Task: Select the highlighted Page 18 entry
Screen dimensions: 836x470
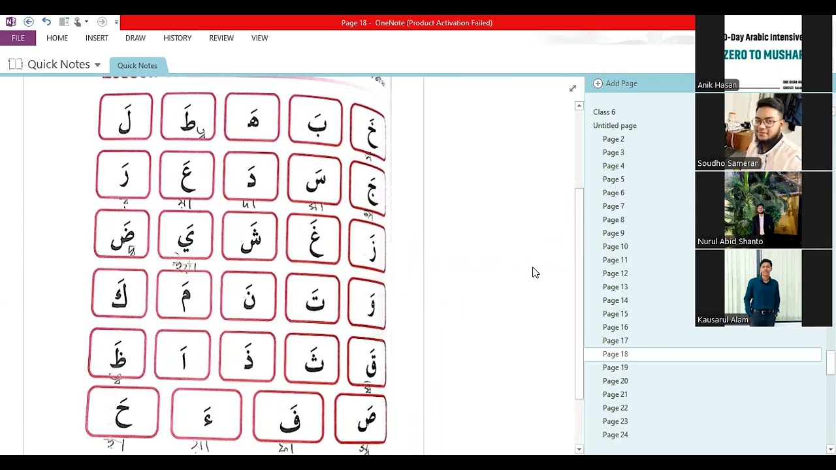Action: [702, 354]
